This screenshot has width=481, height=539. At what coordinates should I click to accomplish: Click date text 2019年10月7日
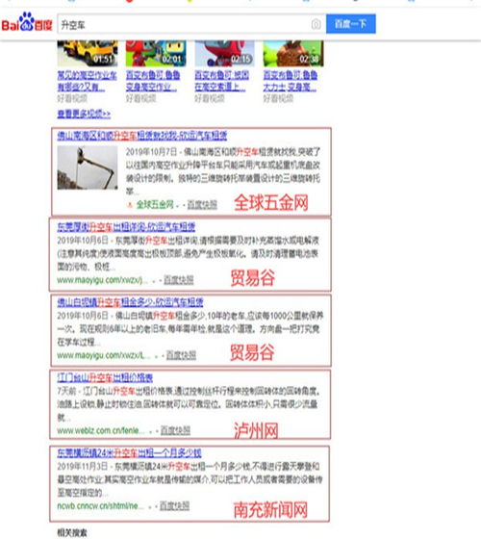(x=151, y=152)
